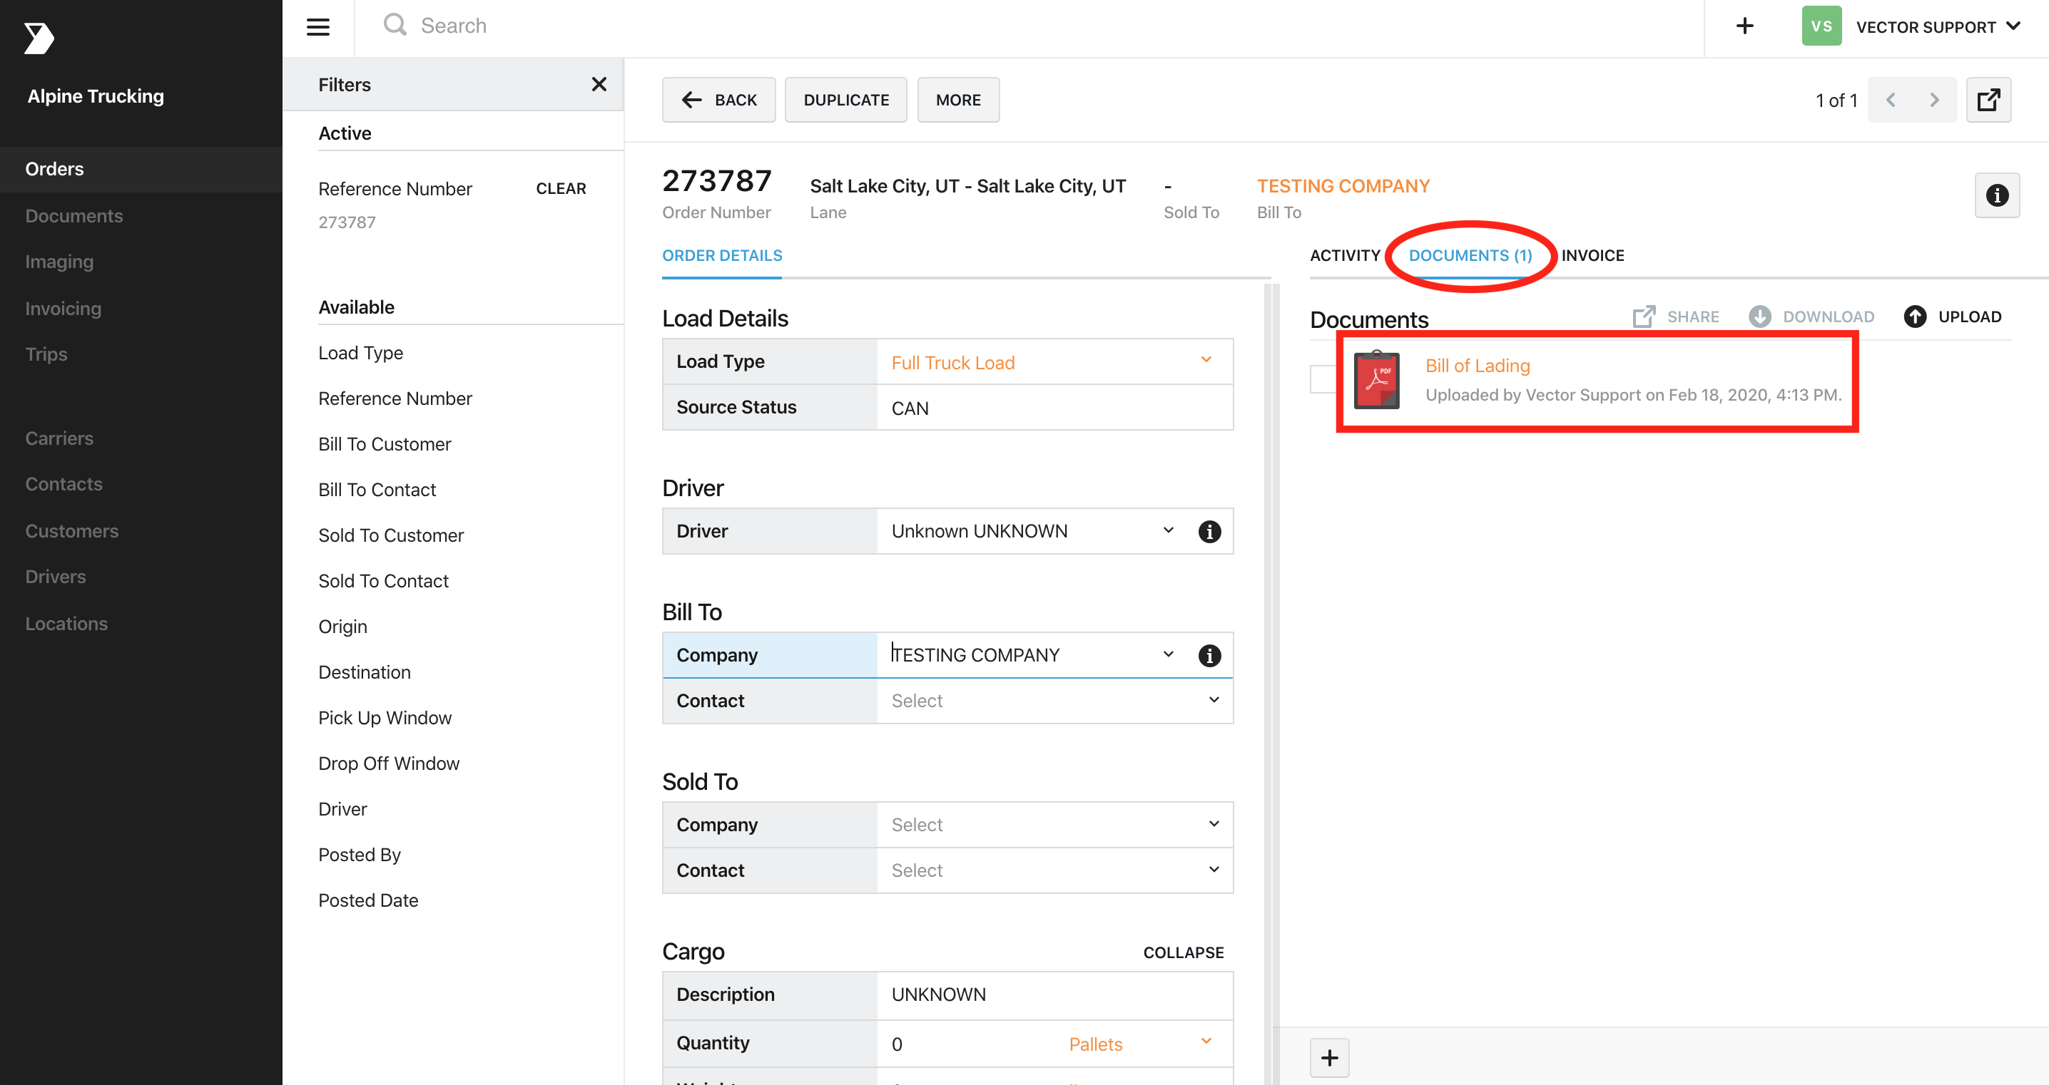This screenshot has height=1085, width=2049.
Task: Click the order info icon near Bill To header
Action: point(1996,195)
